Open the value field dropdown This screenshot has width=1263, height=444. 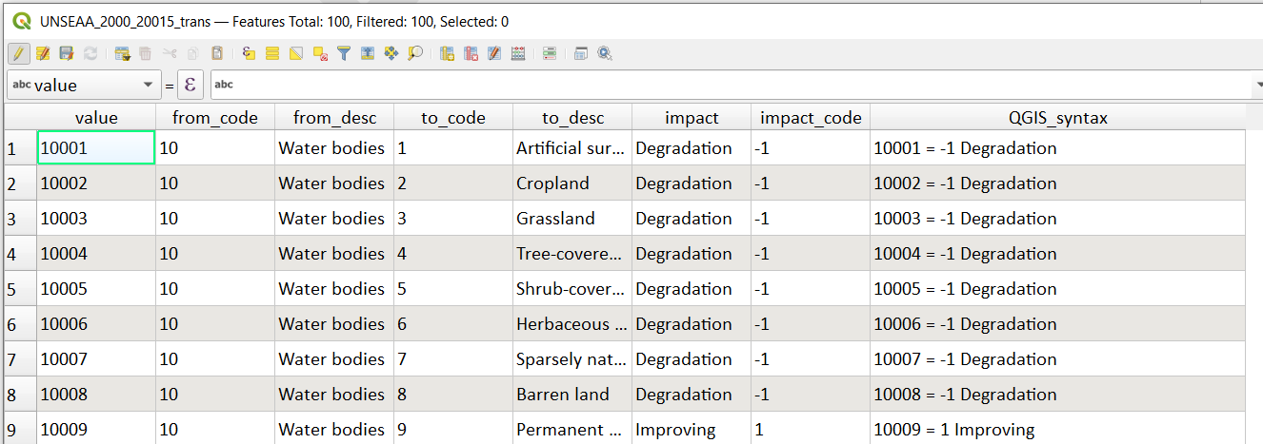(x=84, y=85)
